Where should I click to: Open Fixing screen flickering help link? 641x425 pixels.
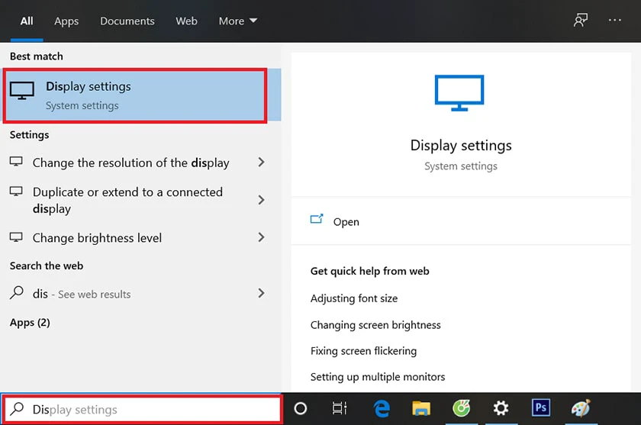tap(363, 351)
